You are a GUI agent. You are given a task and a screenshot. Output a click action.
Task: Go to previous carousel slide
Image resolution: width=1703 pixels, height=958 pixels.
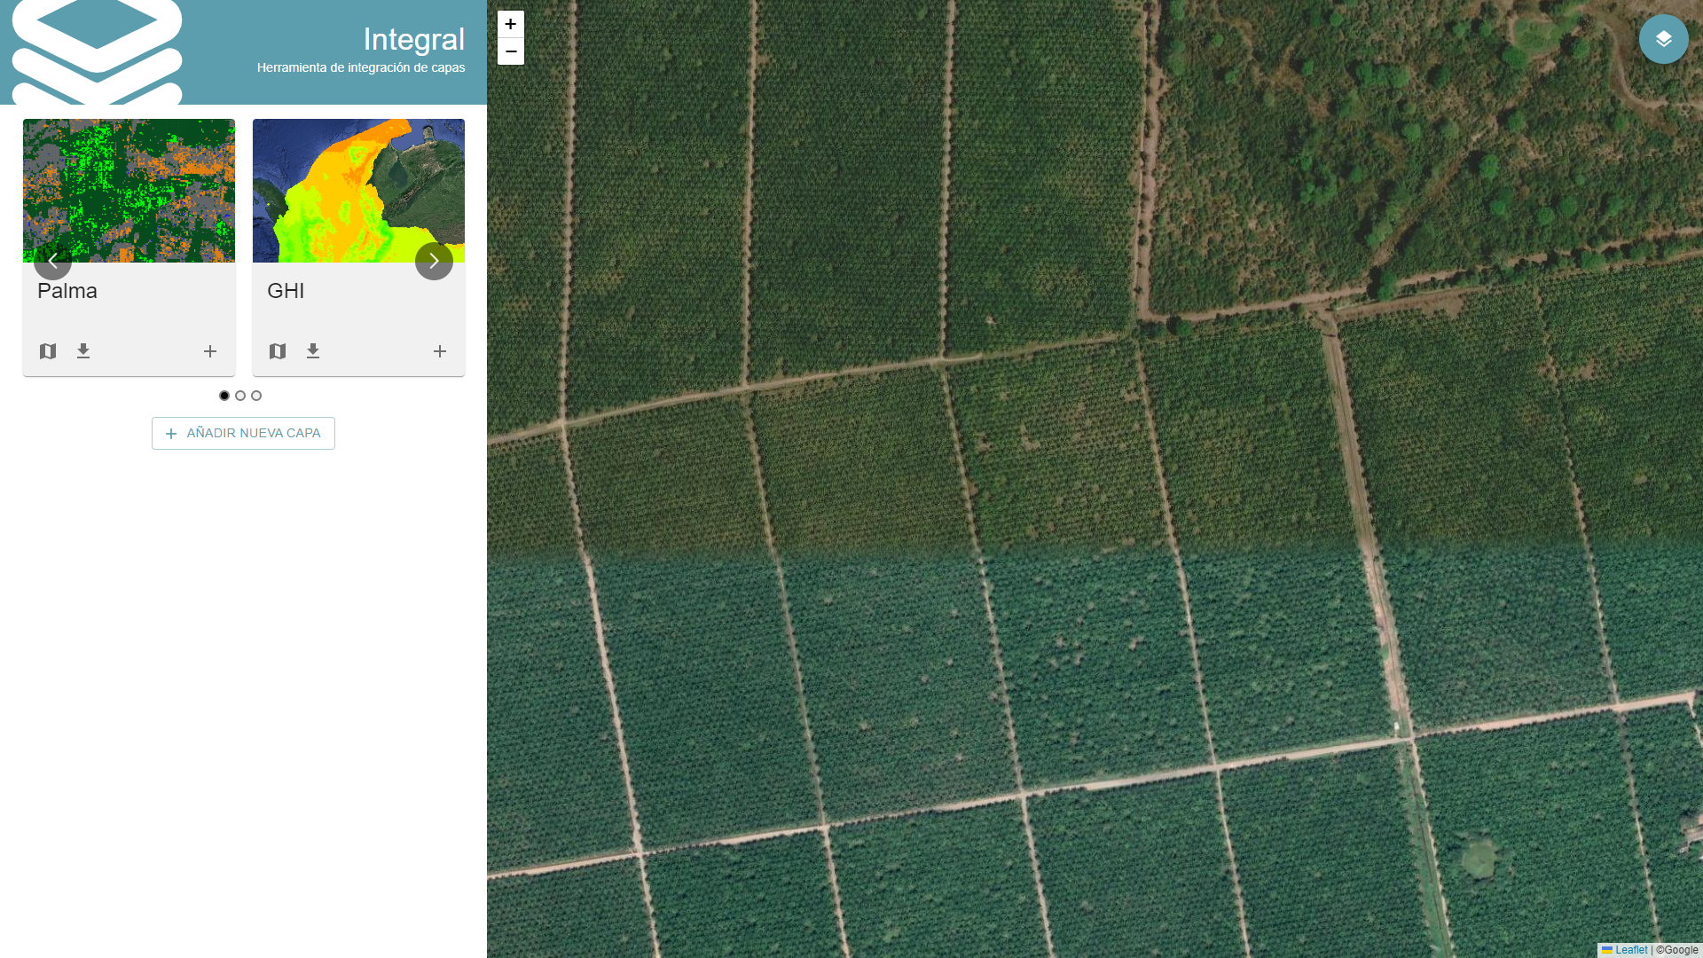coord(52,261)
